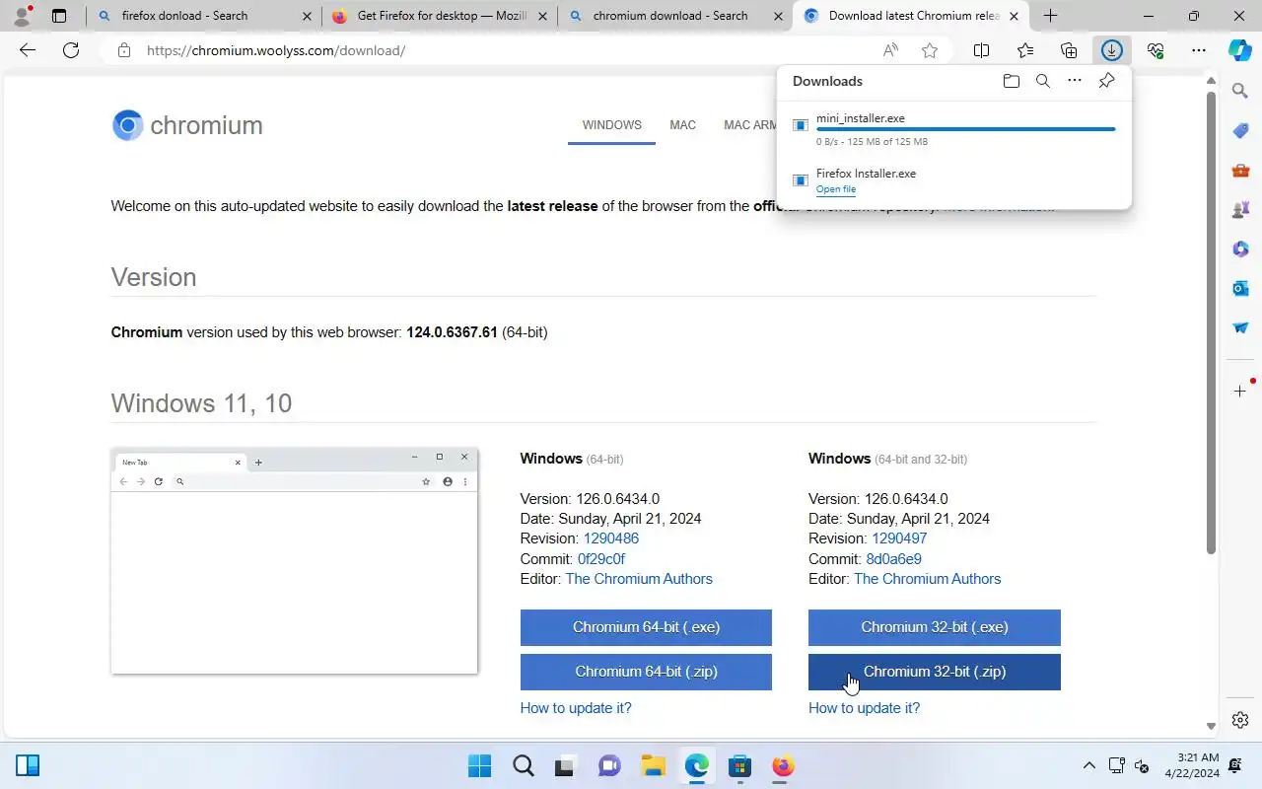Open commit 8d0a6e9 link
The width and height of the screenshot is (1262, 789).
pyautogui.click(x=894, y=559)
